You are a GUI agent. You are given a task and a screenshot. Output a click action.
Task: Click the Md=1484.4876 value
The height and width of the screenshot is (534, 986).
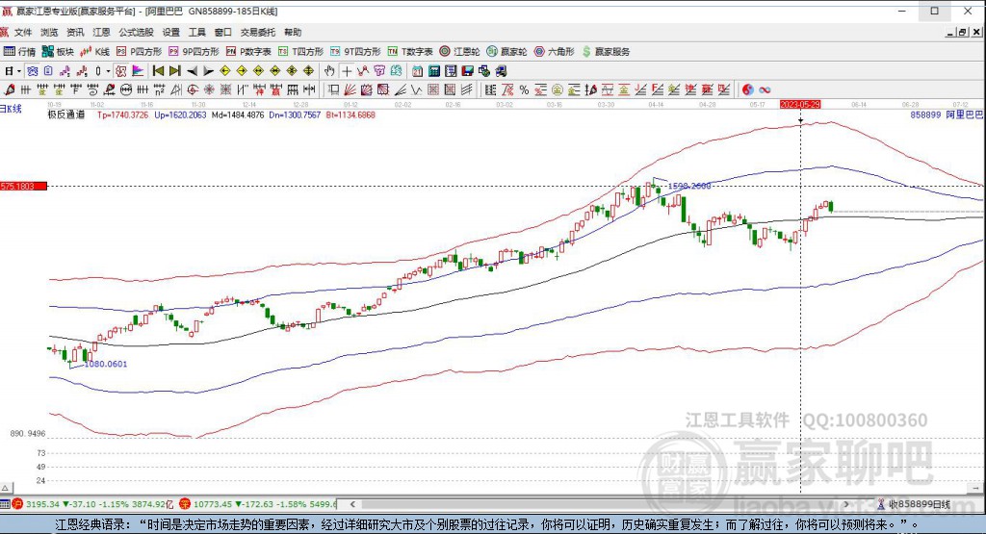pyautogui.click(x=238, y=114)
